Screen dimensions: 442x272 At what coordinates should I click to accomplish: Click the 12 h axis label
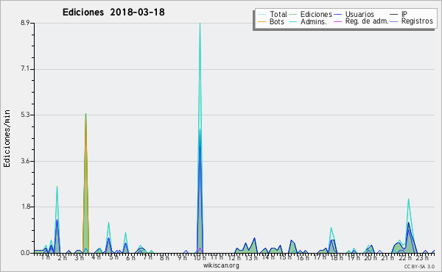pyautogui.click(x=234, y=257)
